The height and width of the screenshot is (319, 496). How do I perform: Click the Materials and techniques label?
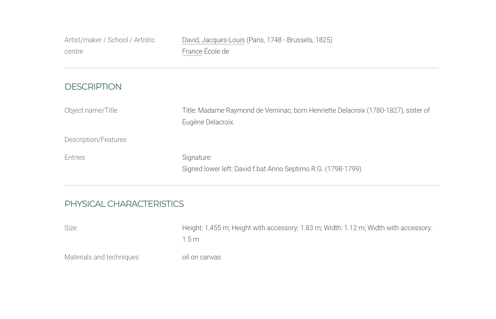(x=101, y=257)
